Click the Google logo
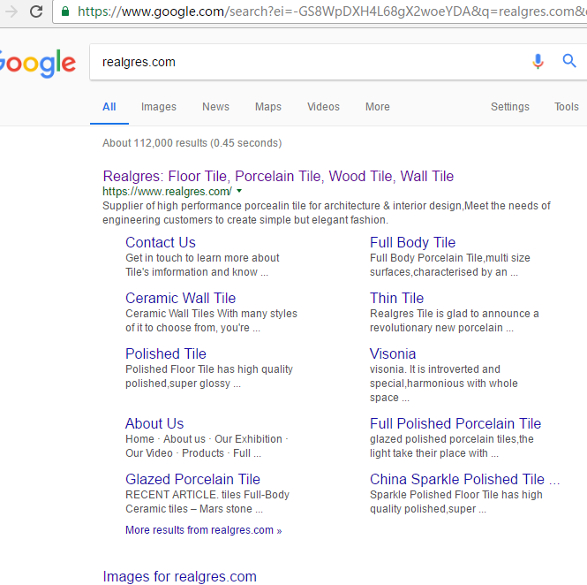Image resolution: width=587 pixels, height=585 pixels. [38, 63]
